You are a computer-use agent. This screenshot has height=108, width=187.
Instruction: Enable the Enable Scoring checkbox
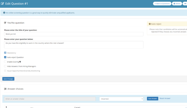point(5,62)
